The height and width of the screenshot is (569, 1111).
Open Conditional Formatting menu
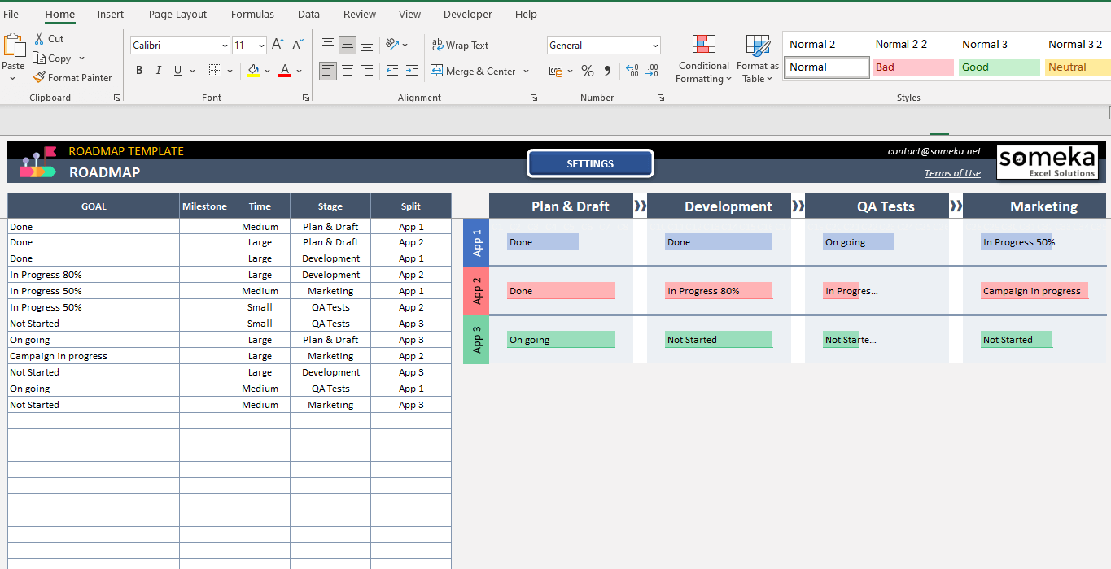pyautogui.click(x=703, y=59)
